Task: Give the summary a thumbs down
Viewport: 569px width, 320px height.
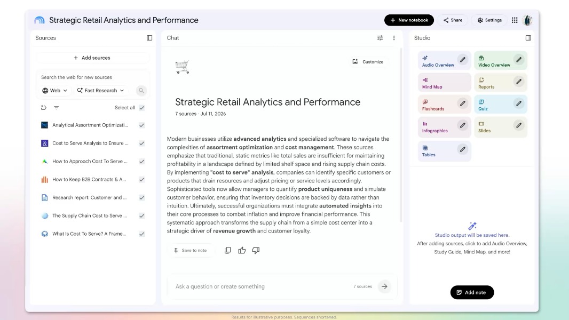Action: pyautogui.click(x=256, y=251)
